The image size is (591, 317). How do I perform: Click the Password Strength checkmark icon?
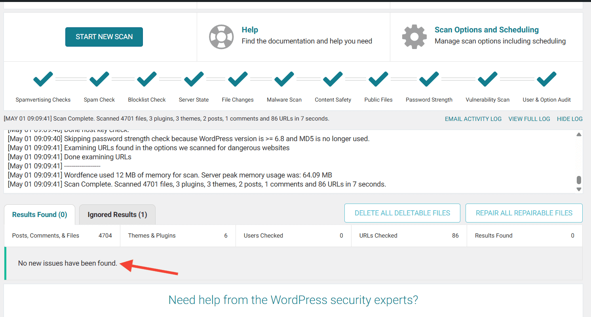click(x=429, y=79)
